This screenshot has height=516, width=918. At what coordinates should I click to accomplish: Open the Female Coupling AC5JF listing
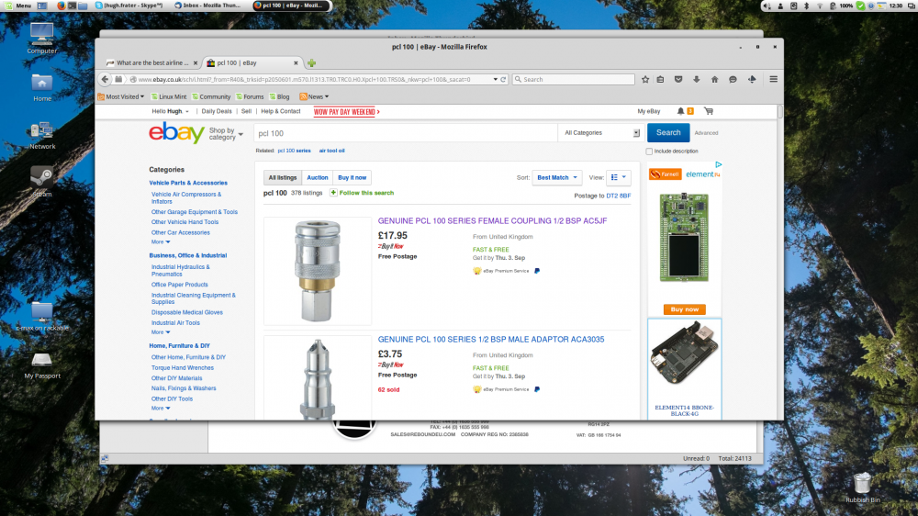point(492,220)
